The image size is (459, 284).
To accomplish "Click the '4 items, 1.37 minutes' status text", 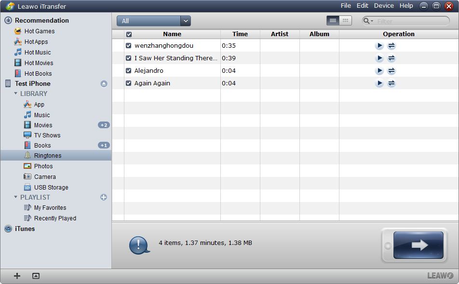I will pos(205,243).
